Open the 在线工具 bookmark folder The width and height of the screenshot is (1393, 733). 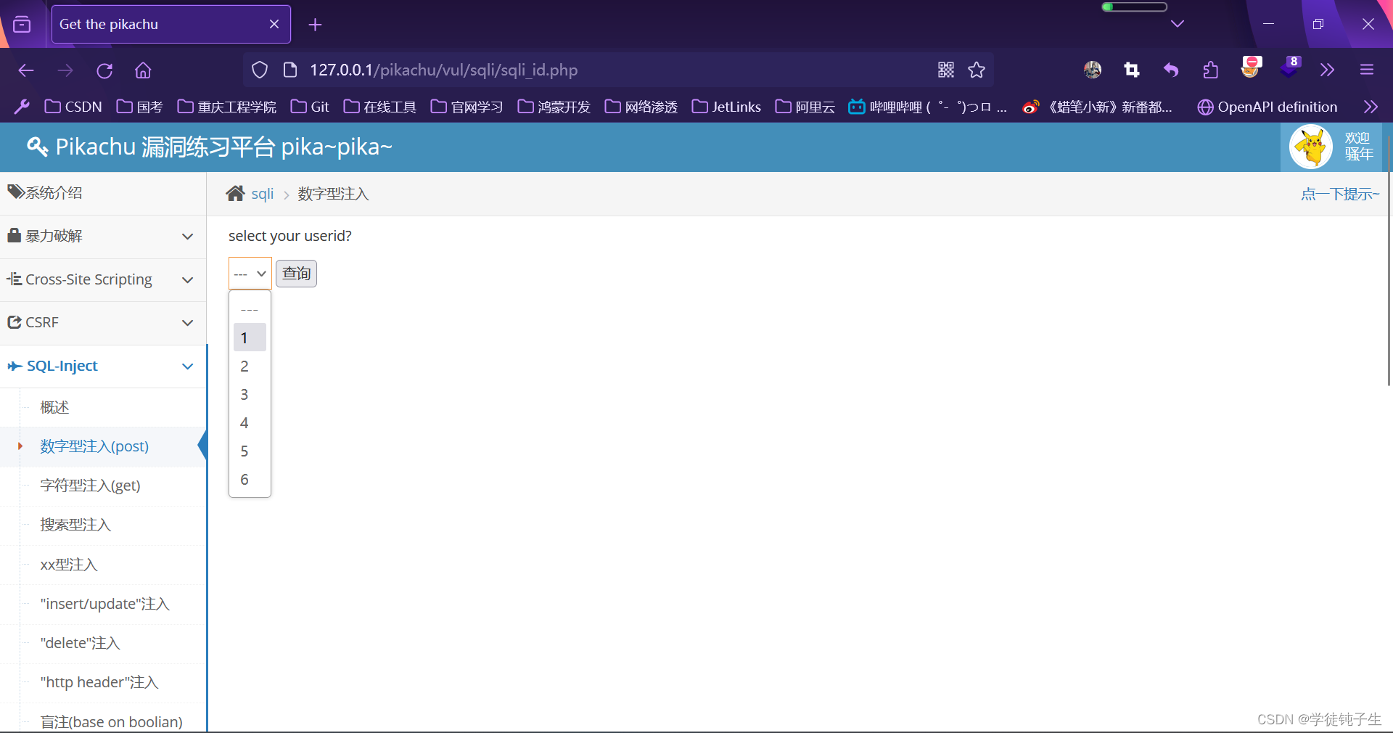click(x=380, y=107)
